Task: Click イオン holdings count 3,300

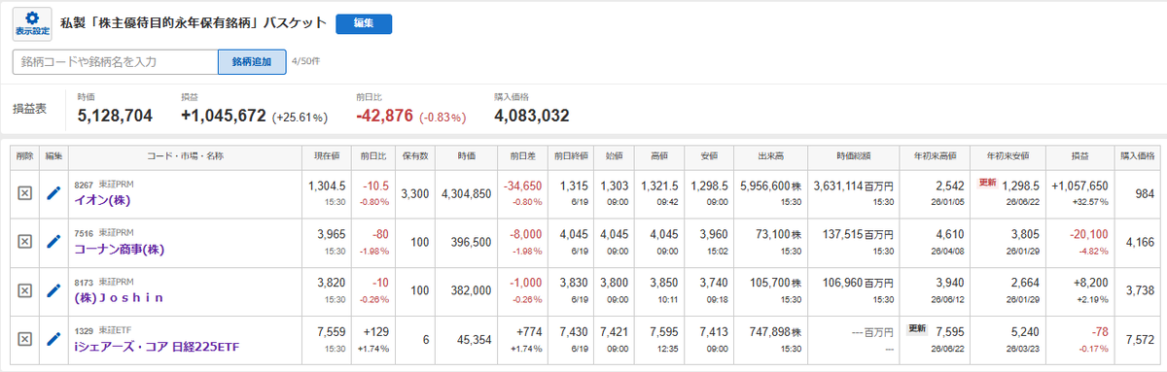Action: pos(415,193)
